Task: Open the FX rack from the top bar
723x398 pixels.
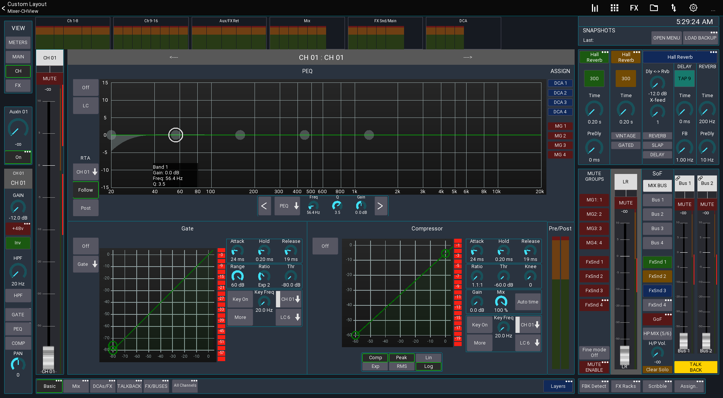Action: (634, 8)
